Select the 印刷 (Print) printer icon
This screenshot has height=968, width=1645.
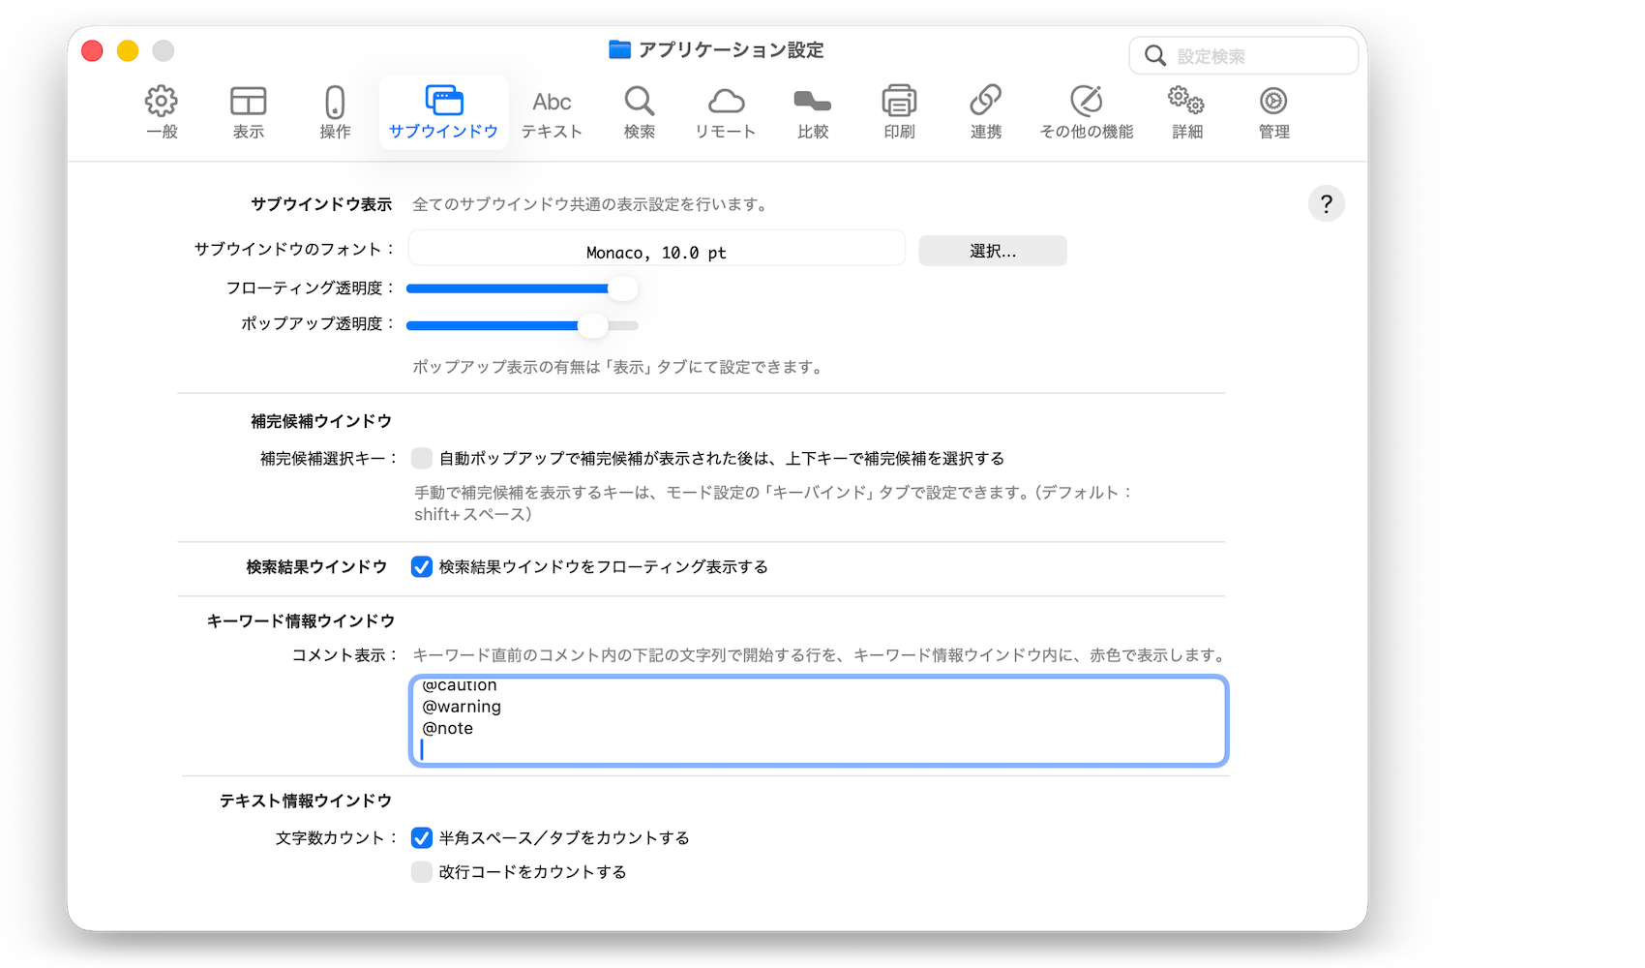(899, 111)
